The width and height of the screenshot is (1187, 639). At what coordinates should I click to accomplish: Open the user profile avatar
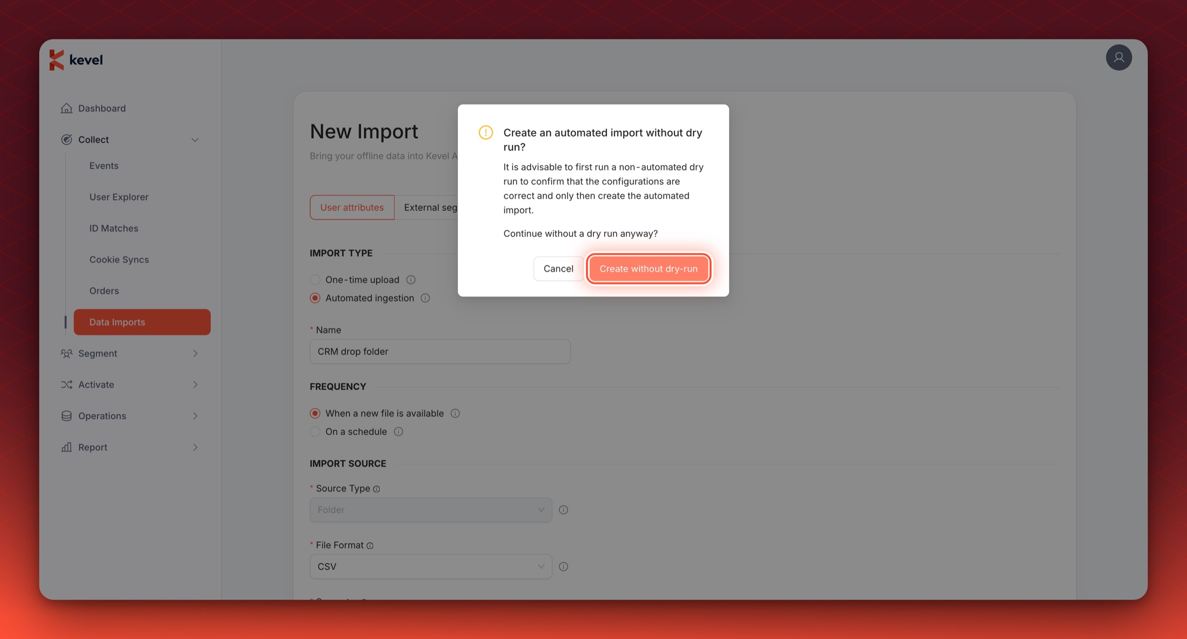pos(1119,57)
